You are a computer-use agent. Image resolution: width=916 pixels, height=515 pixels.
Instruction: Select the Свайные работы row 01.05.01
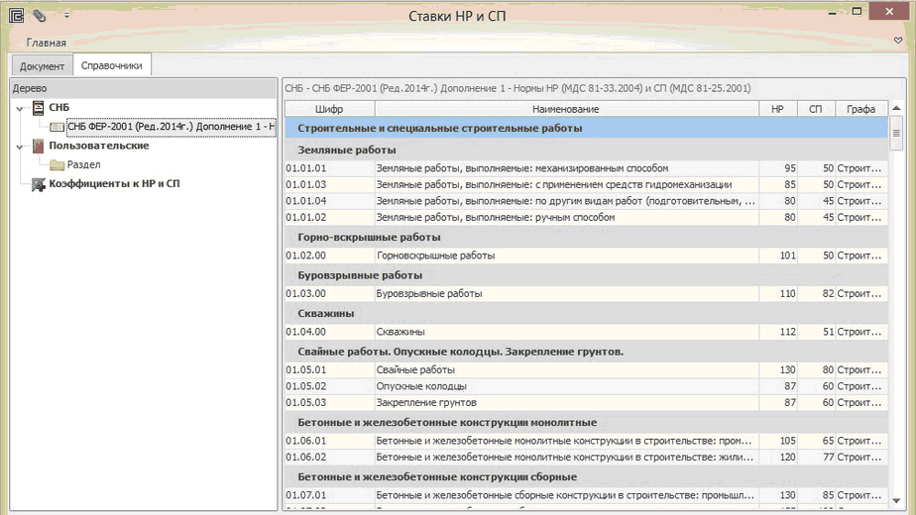587,369
